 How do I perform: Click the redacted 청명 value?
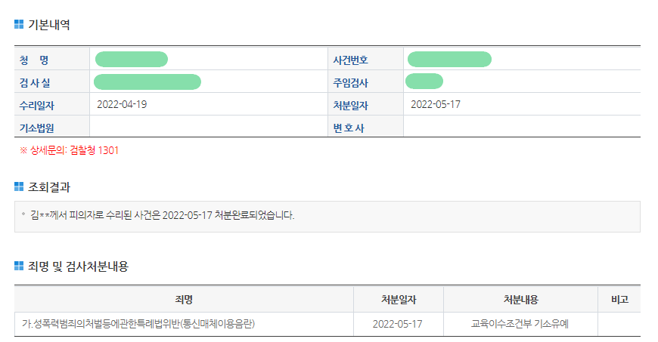(x=132, y=59)
